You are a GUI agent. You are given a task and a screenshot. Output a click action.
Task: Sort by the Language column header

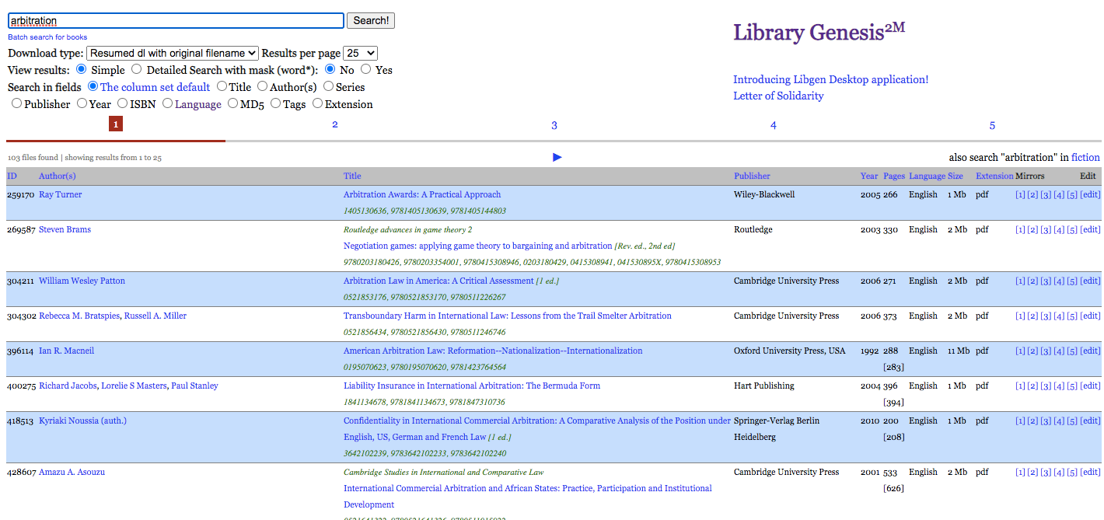pyautogui.click(x=927, y=176)
